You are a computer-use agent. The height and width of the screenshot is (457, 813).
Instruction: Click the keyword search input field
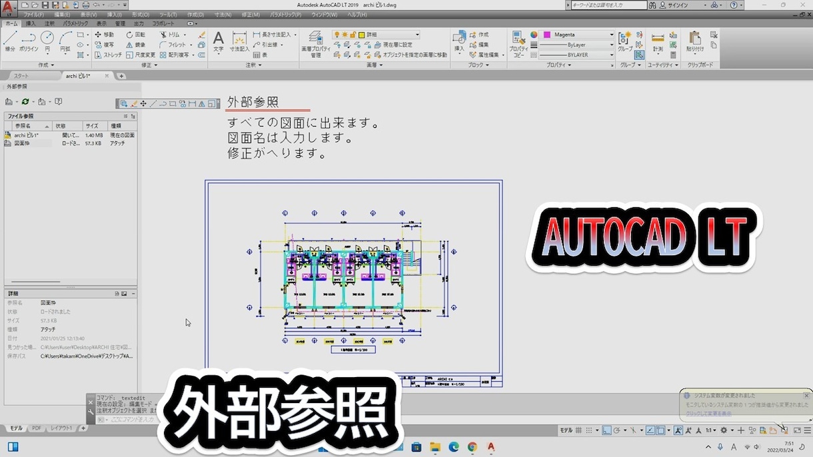coord(609,5)
